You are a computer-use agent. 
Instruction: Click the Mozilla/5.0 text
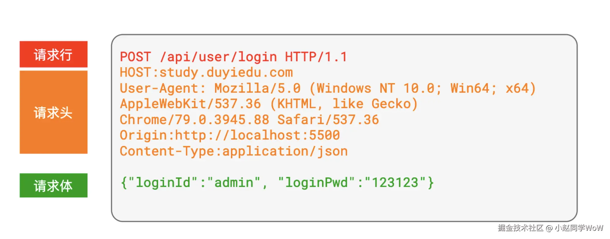click(257, 88)
